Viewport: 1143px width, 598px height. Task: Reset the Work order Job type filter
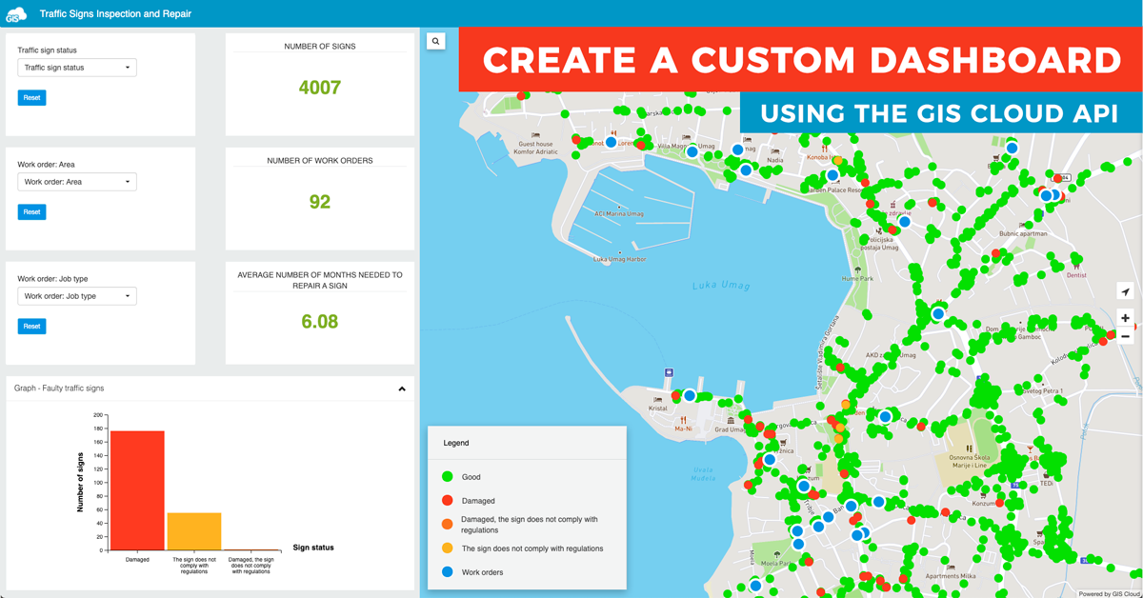[x=31, y=327]
